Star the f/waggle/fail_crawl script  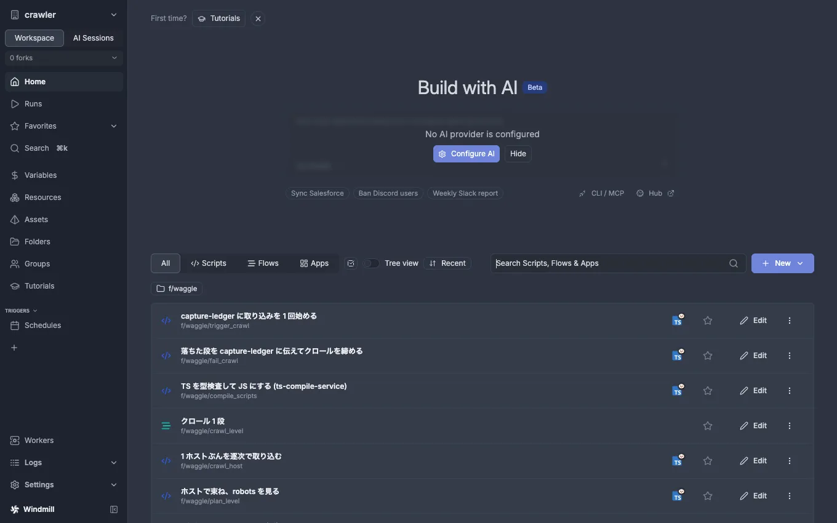pyautogui.click(x=708, y=356)
